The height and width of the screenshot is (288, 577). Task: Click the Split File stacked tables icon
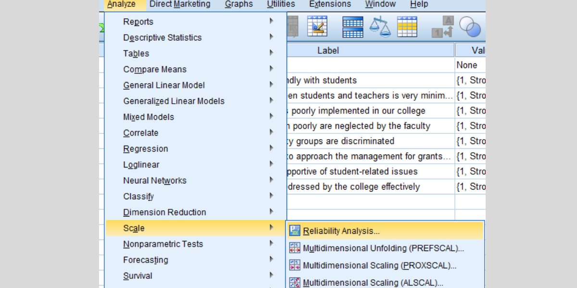coord(352,27)
